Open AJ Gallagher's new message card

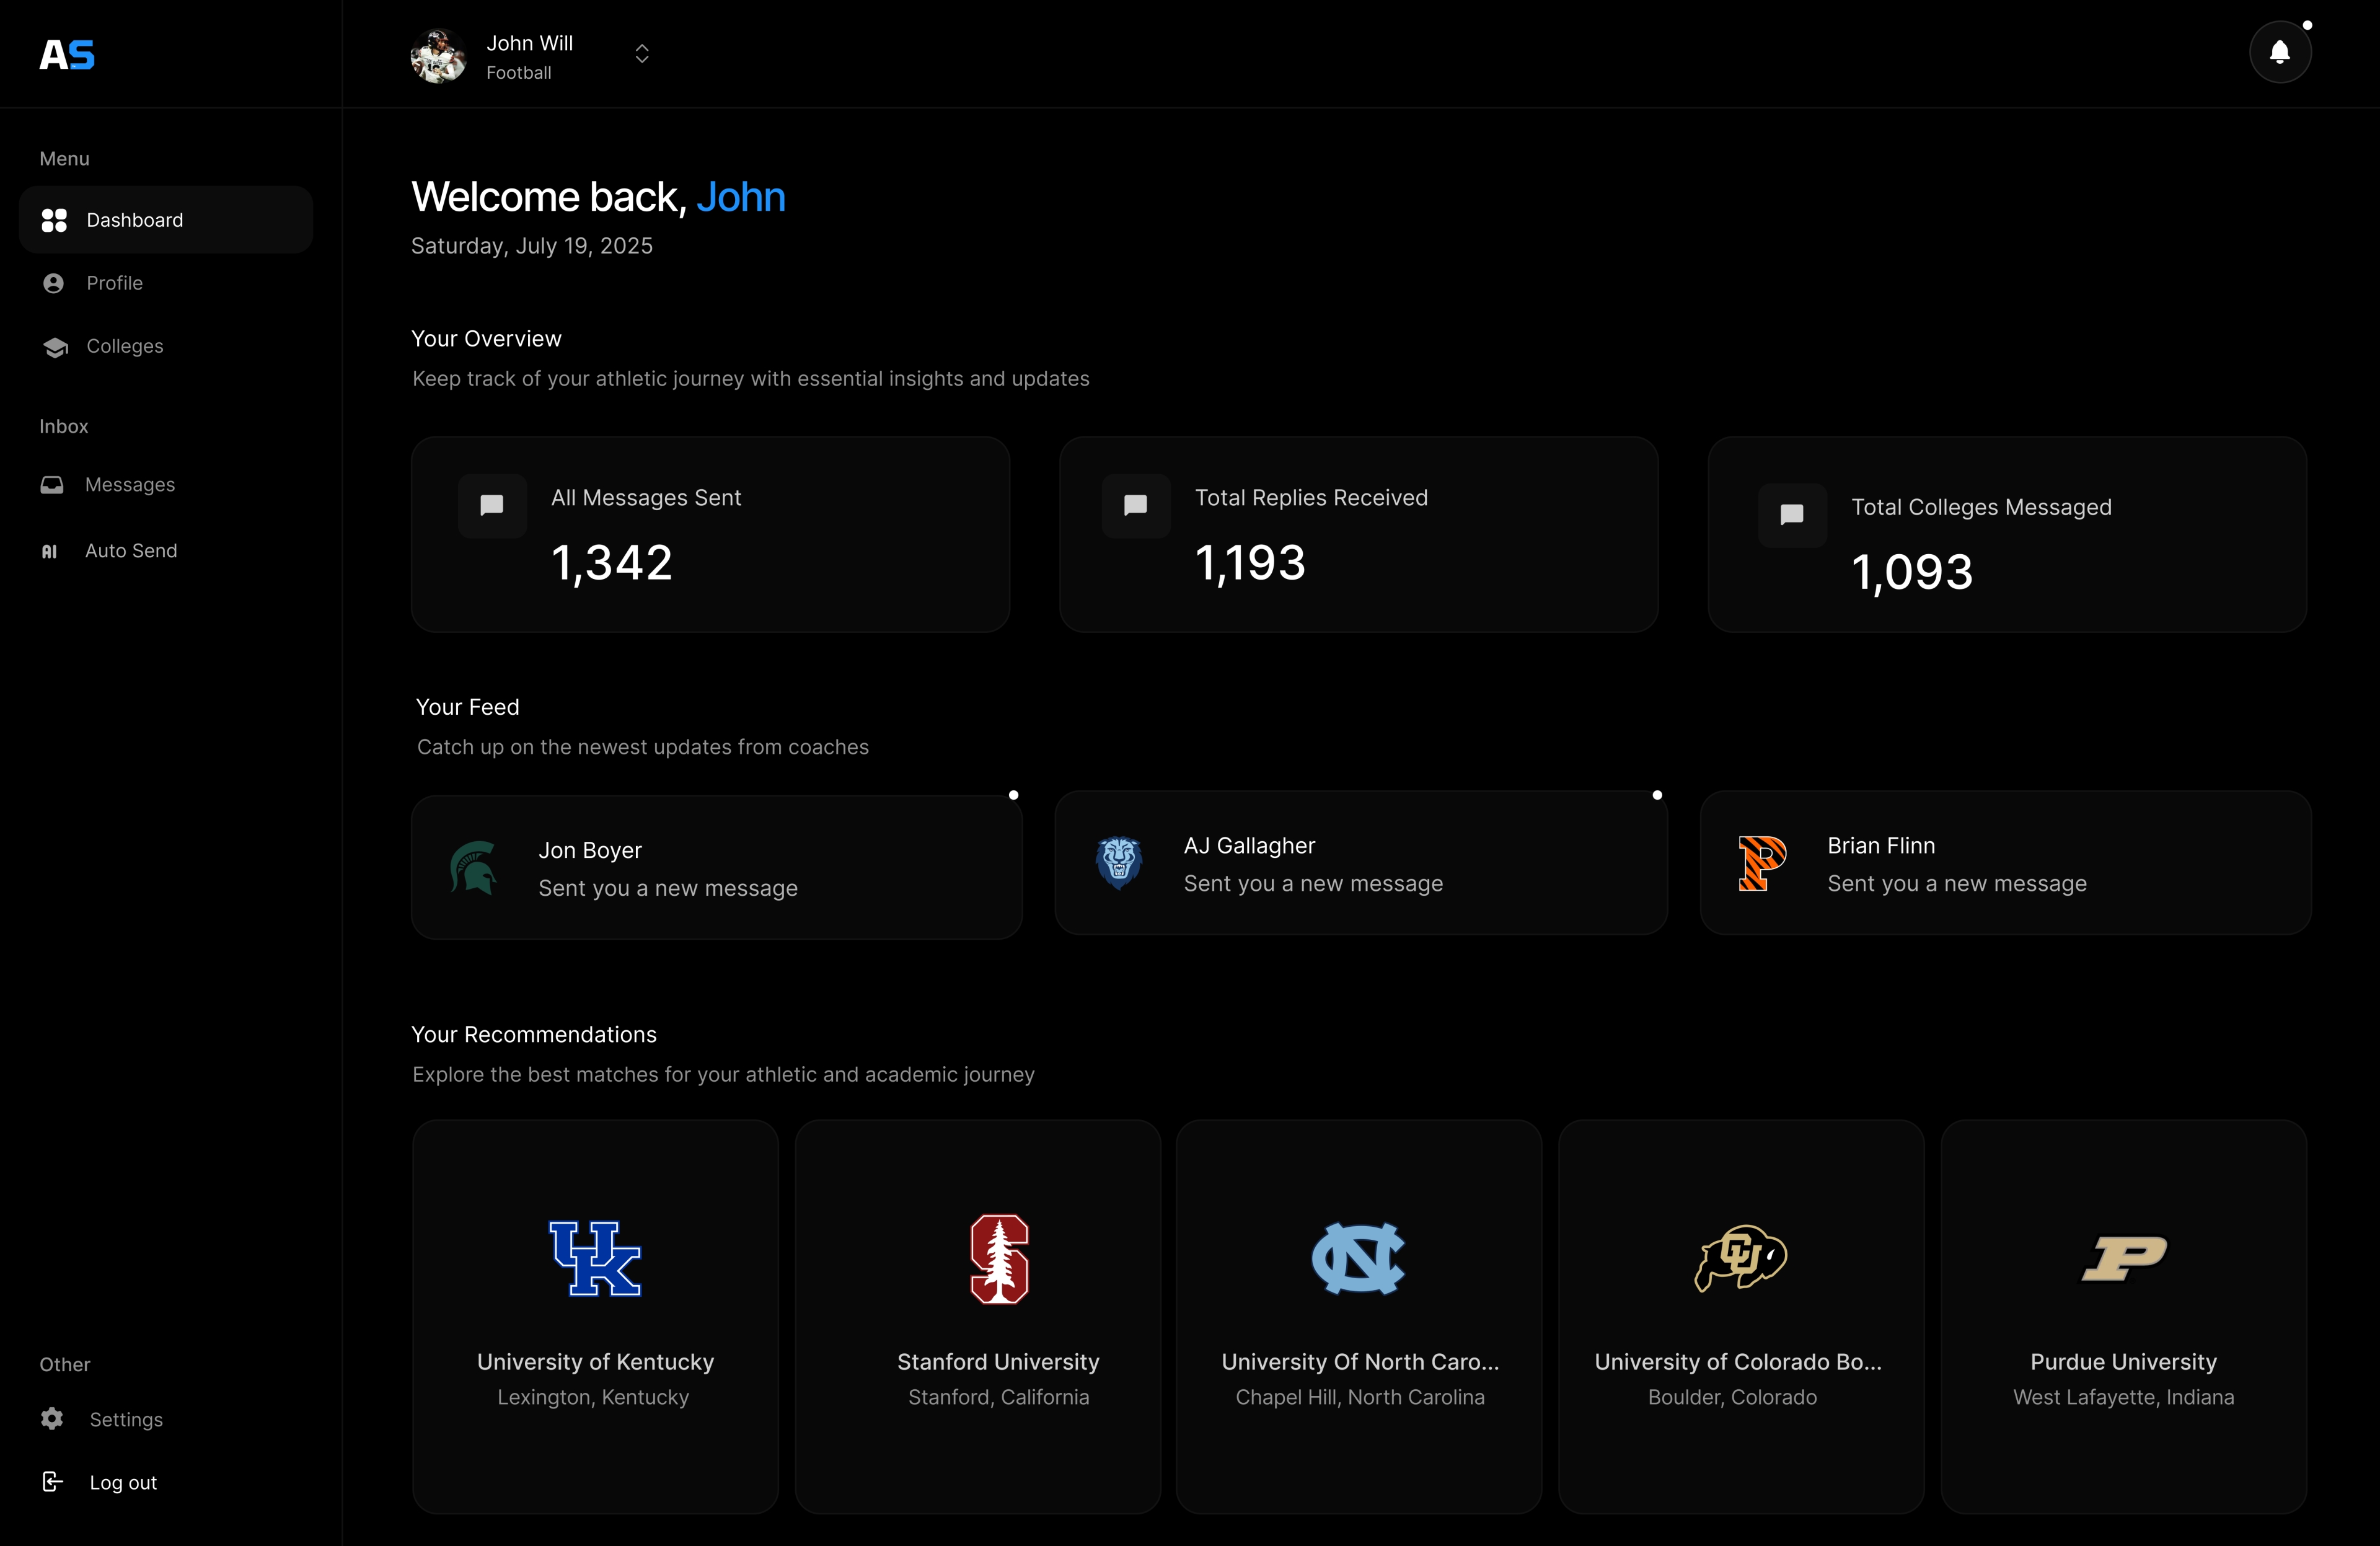[x=1360, y=863]
